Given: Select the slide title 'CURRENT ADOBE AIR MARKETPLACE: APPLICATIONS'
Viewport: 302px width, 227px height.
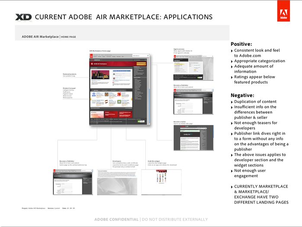Looking at the screenshot, I should (124, 17).
